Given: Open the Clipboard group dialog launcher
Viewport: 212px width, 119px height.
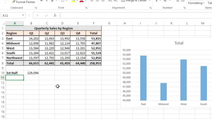Looking at the screenshot, I should (x=36, y=8).
